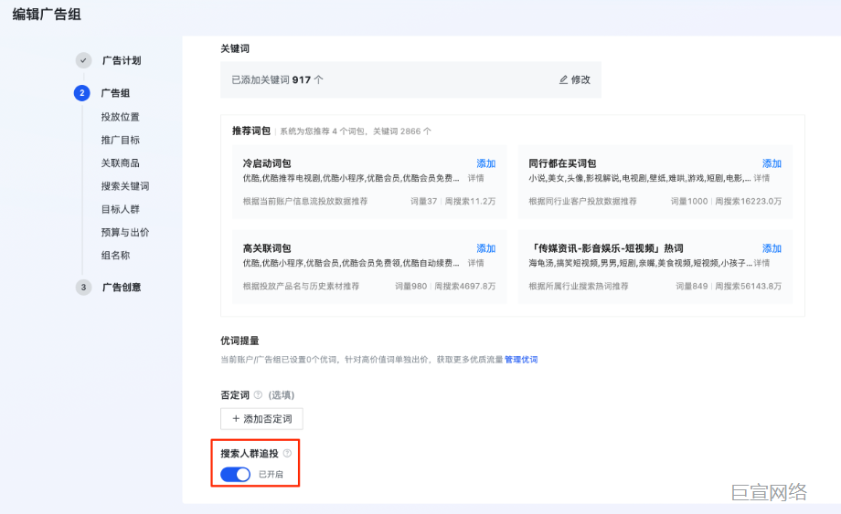Jump to 投放位置 section

120,117
